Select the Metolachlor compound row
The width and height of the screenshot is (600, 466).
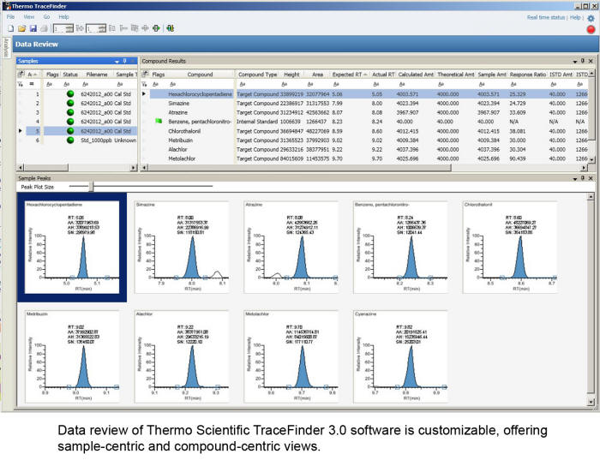pyautogui.click(x=364, y=158)
